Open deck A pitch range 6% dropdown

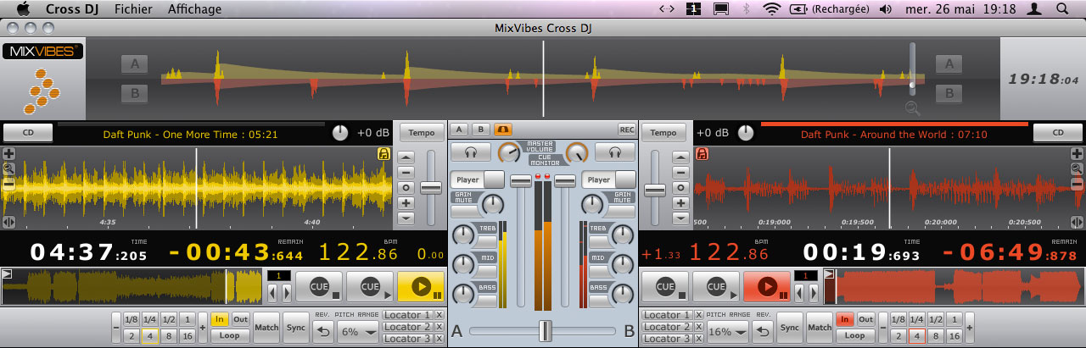[x=358, y=333]
